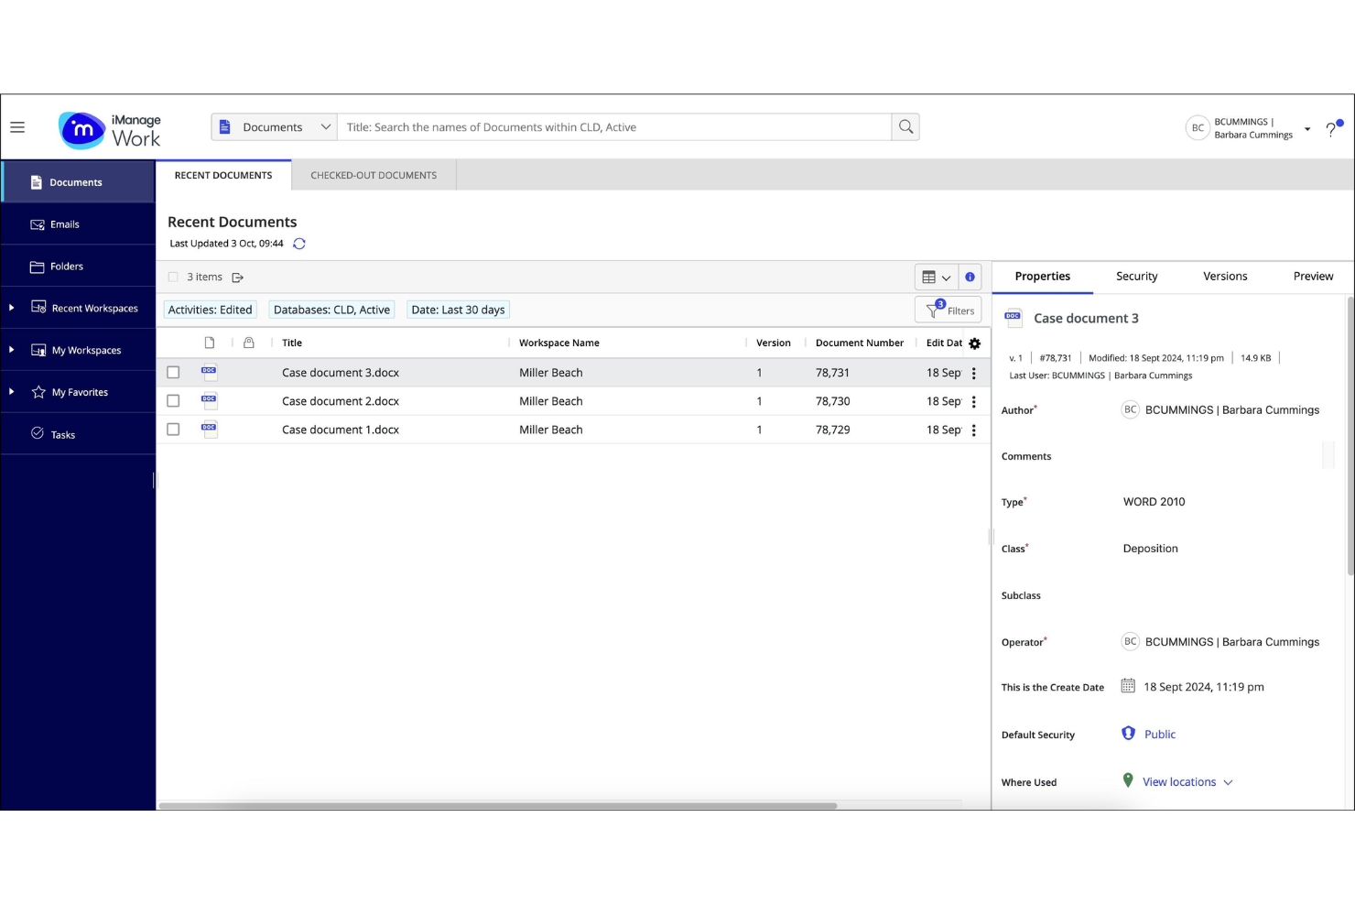Open the Filters panel
This screenshot has width=1355, height=904.
(948, 310)
